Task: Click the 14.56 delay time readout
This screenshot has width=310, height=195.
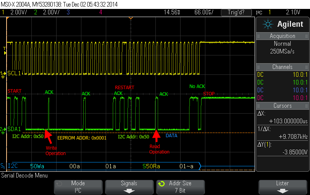Action: (x=172, y=12)
